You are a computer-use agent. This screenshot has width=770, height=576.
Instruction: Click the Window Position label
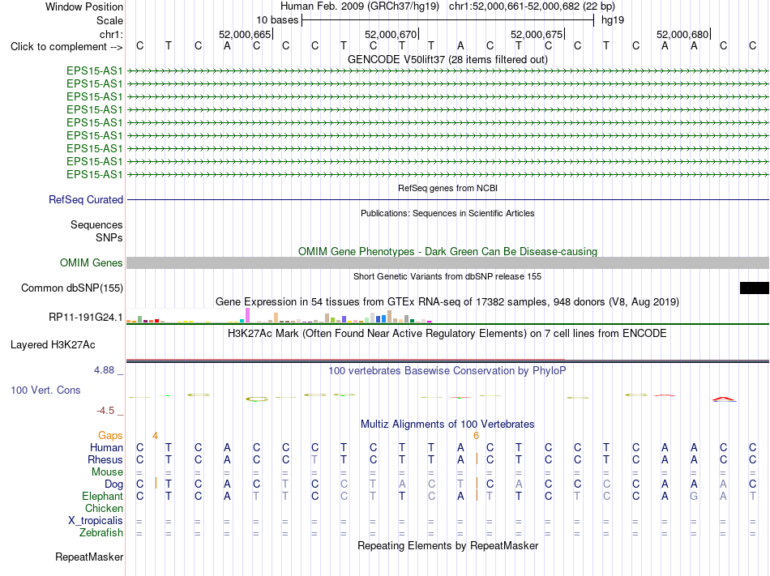coord(84,6)
